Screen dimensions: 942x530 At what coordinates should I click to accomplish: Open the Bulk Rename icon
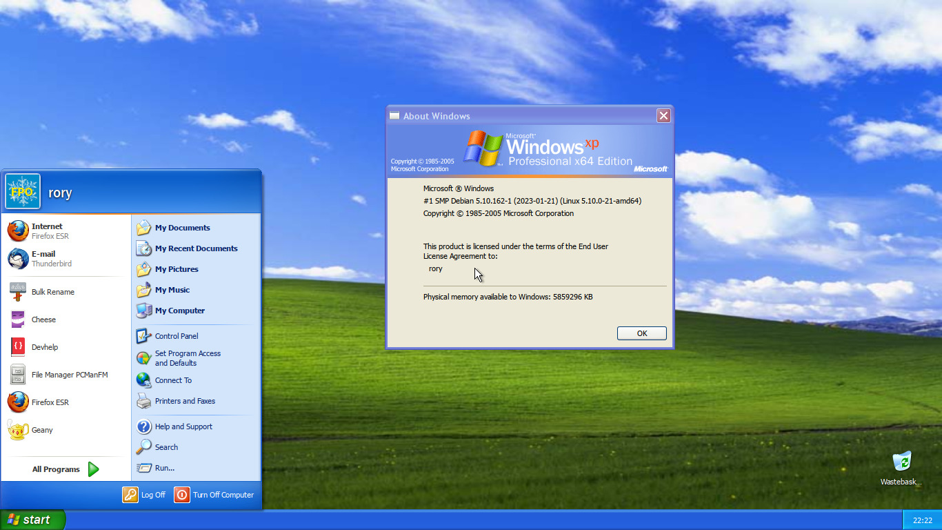18,292
